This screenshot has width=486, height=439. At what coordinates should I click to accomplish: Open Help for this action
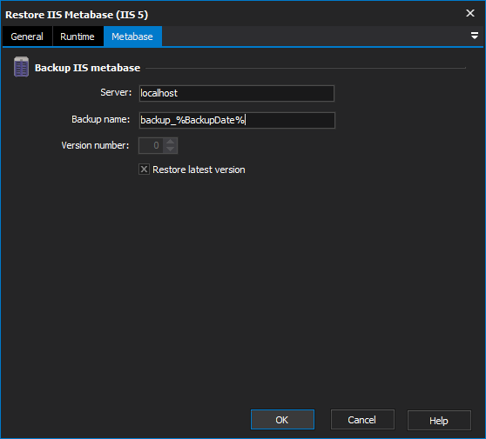pyautogui.click(x=439, y=421)
